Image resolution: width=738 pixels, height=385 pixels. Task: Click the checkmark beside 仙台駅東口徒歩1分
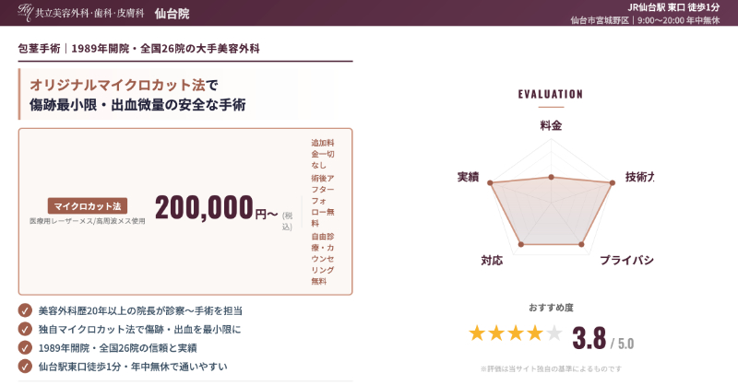click(25, 367)
